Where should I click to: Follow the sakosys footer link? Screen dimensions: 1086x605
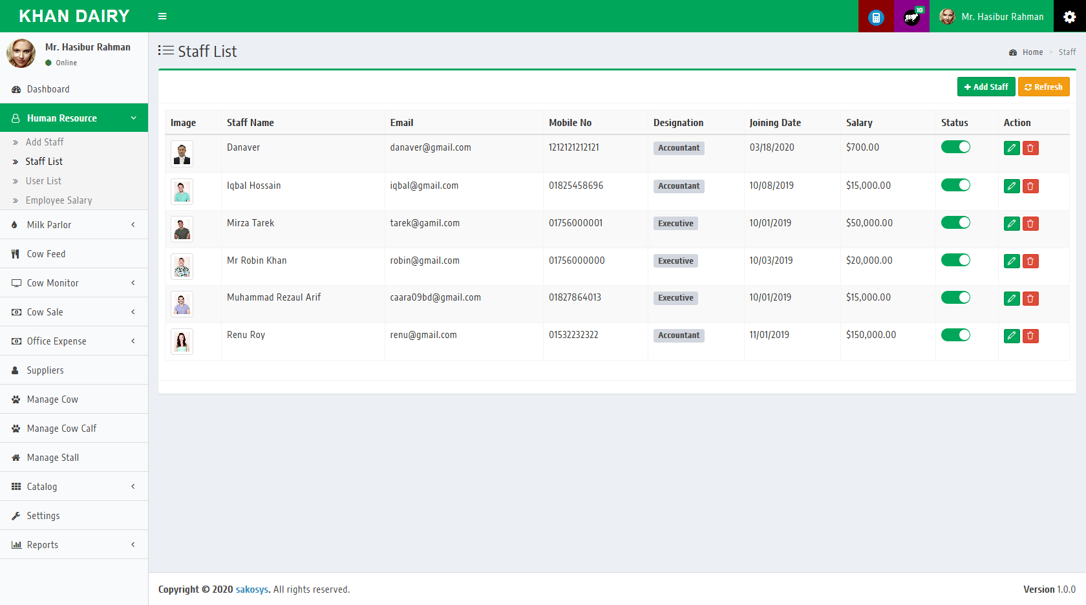(251, 589)
